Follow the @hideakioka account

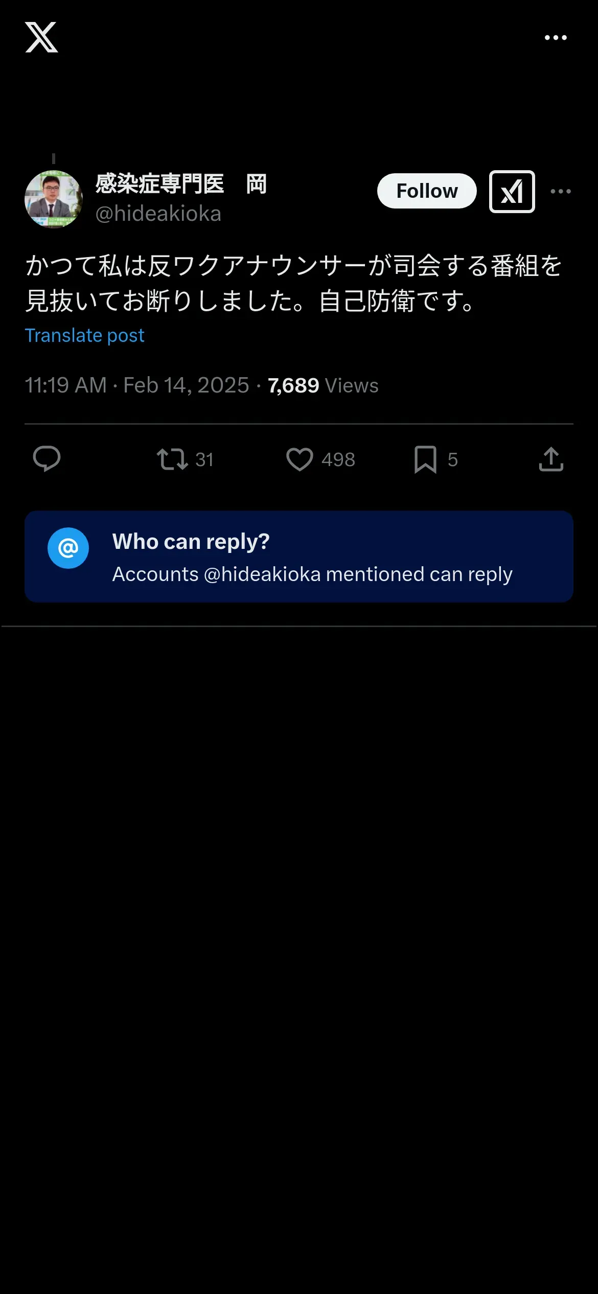pyautogui.click(x=427, y=191)
